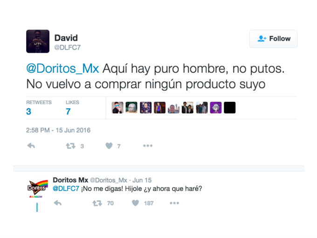Open more options on Doritos Mx reply

(x=174, y=203)
